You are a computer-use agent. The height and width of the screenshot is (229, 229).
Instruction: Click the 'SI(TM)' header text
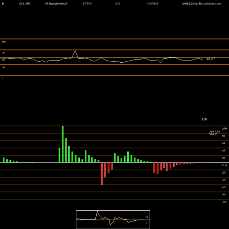coord(87,4)
